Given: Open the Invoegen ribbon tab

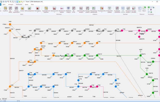Looking at the screenshot, I should tap(11, 4).
